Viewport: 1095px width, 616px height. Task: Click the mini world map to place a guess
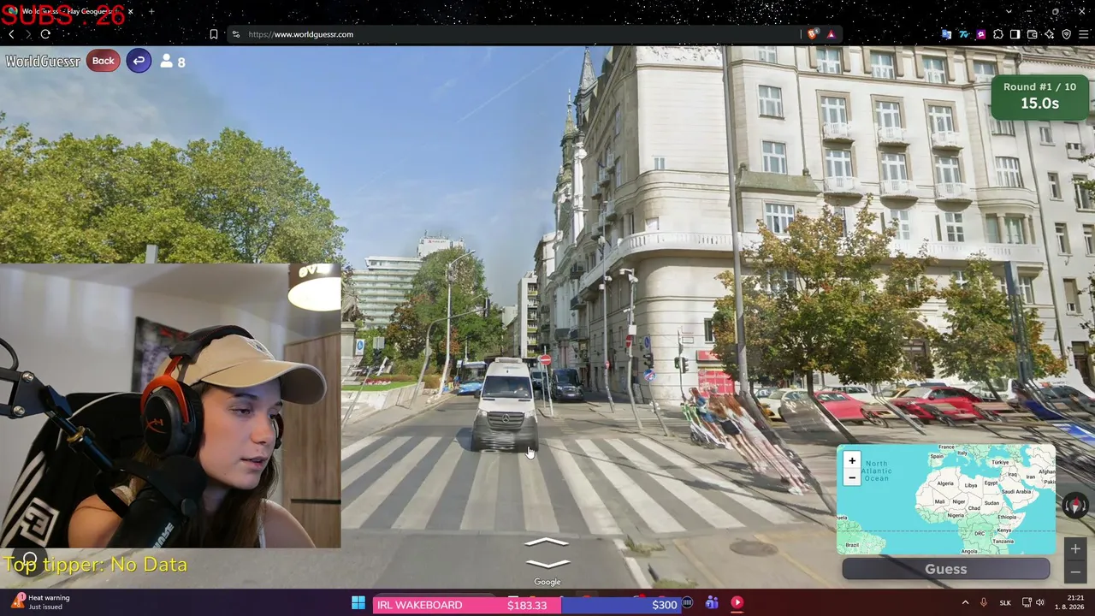pos(946,500)
